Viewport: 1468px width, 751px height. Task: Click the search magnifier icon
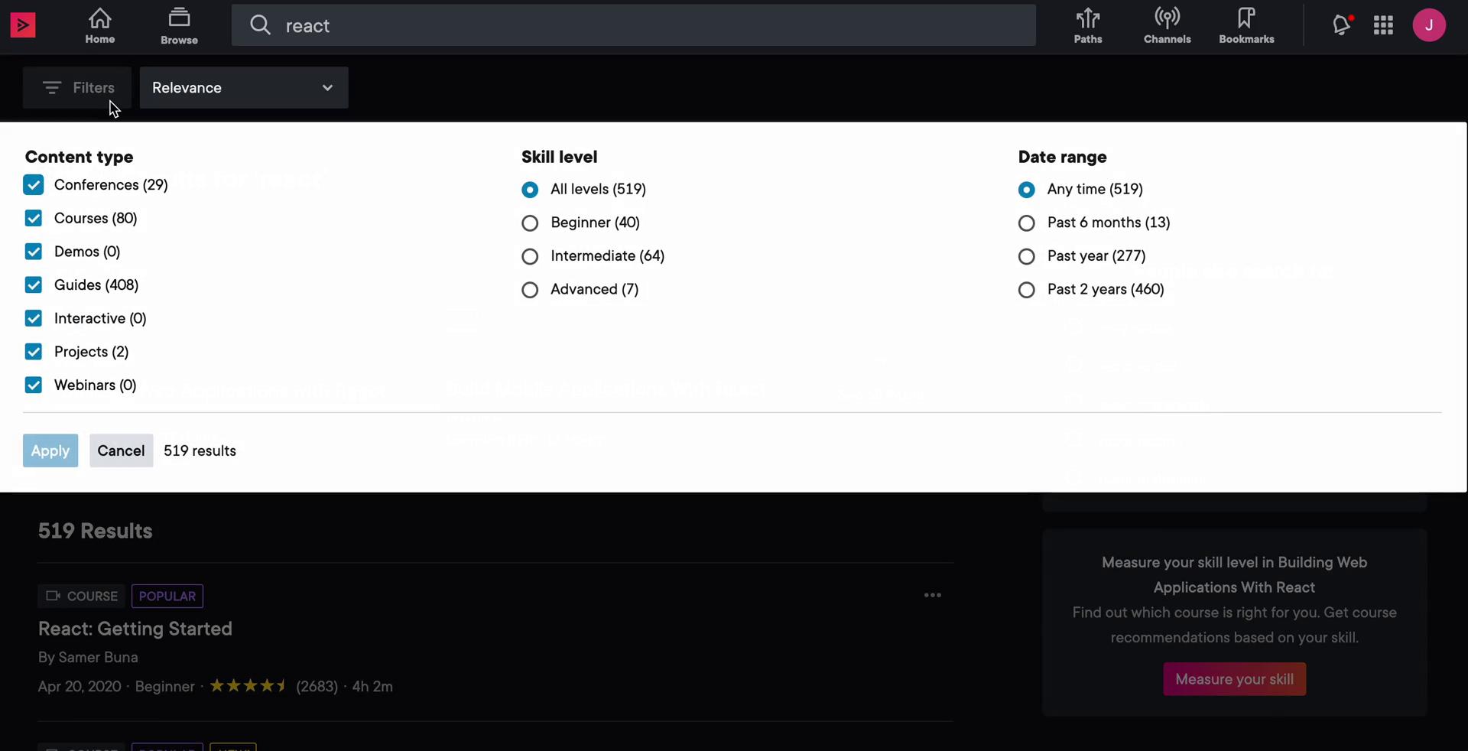261,25
